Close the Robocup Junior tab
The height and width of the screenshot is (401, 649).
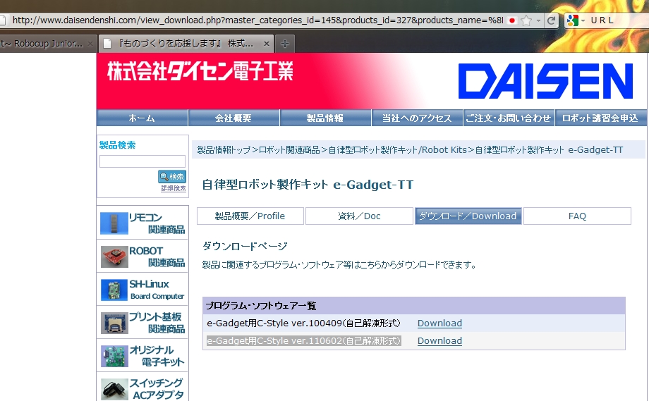[x=90, y=44]
